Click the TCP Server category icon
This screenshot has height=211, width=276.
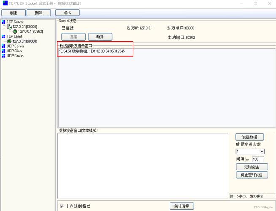click(x=3, y=22)
